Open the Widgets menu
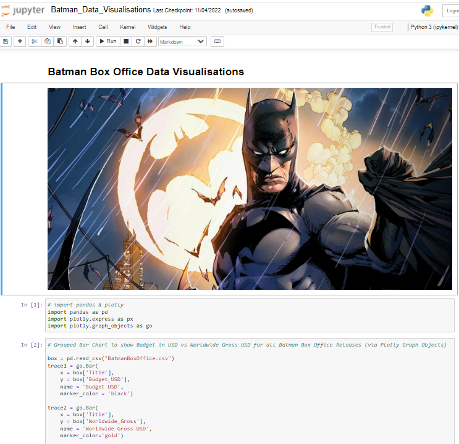 pyautogui.click(x=157, y=27)
